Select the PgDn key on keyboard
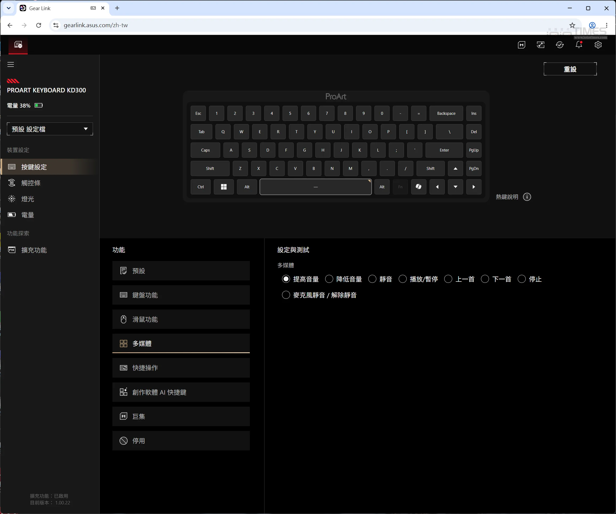The image size is (616, 514). (474, 168)
